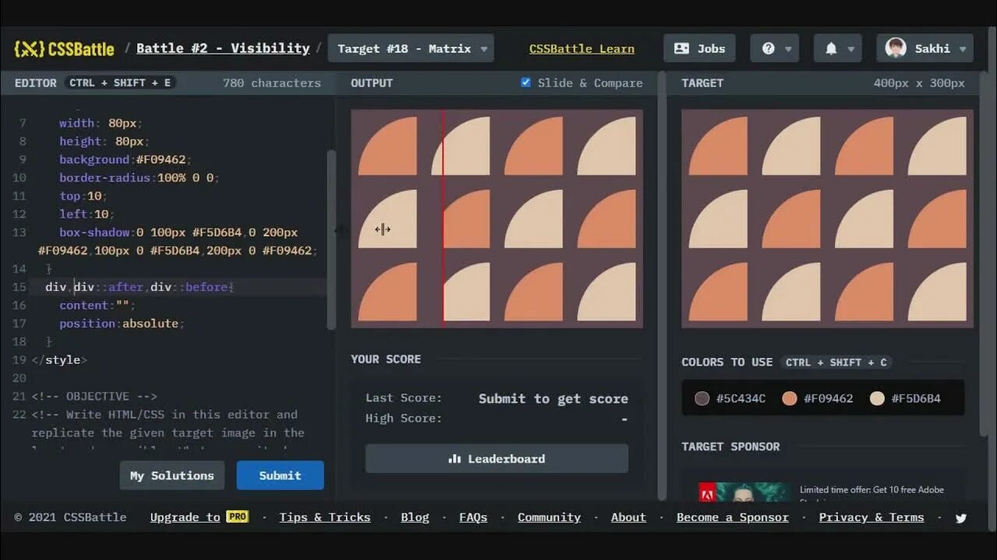Viewport: 997px width, 560px height.
Task: Click the Sakhi profile avatar
Action: click(896, 48)
